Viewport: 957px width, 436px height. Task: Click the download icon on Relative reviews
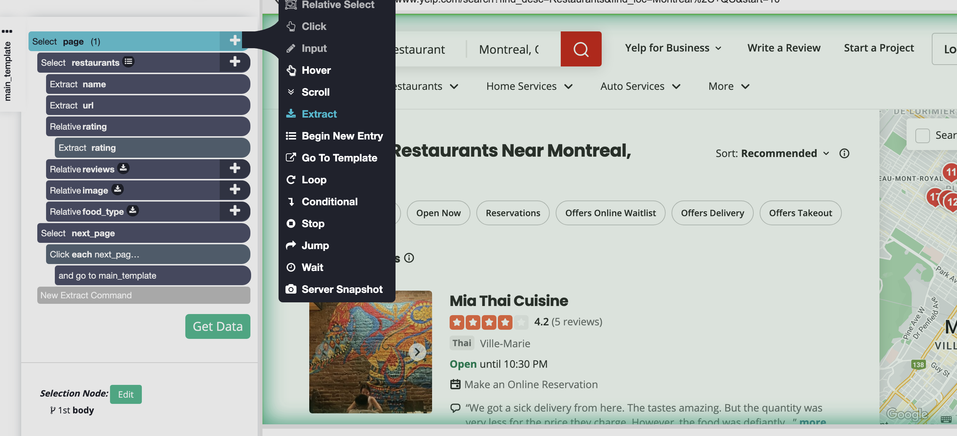pos(123,168)
